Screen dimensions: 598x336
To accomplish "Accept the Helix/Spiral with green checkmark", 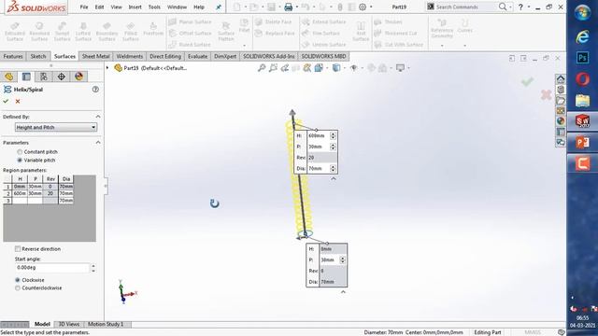I will pyautogui.click(x=6, y=102).
